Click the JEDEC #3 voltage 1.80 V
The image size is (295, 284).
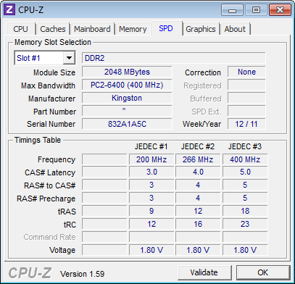coord(245,250)
